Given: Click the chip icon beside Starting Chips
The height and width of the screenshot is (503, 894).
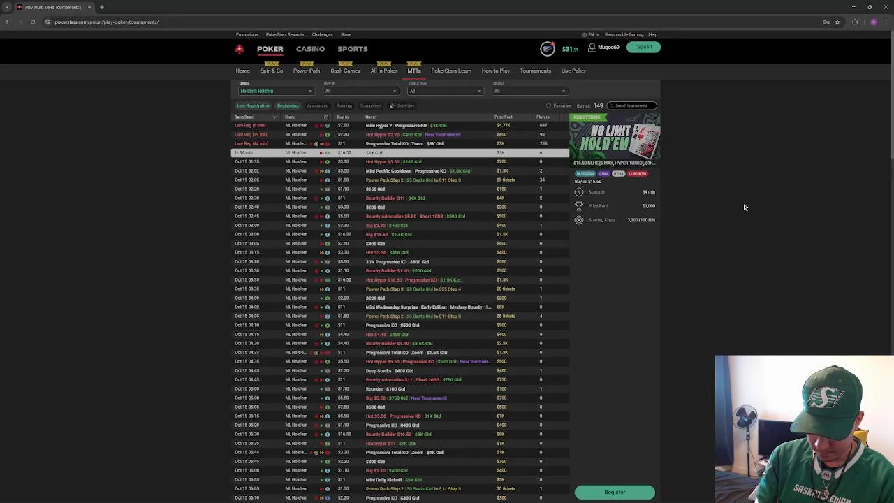Looking at the screenshot, I should point(578,220).
